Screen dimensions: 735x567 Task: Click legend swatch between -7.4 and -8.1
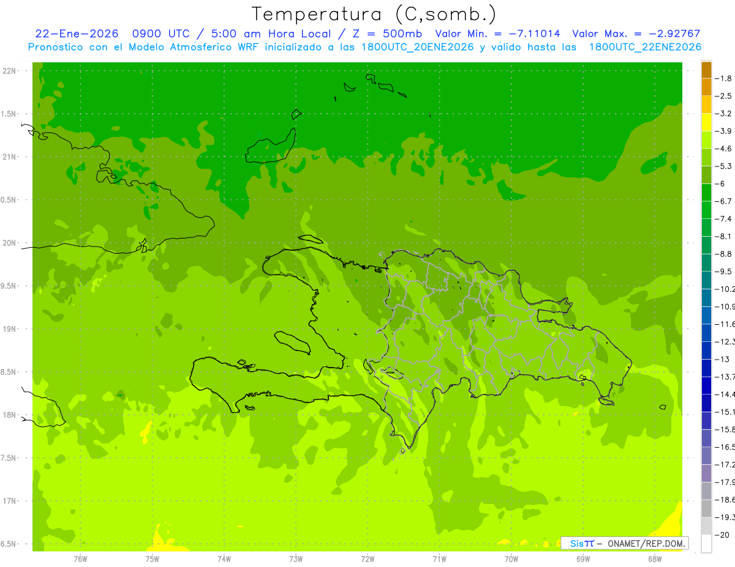coord(707,228)
